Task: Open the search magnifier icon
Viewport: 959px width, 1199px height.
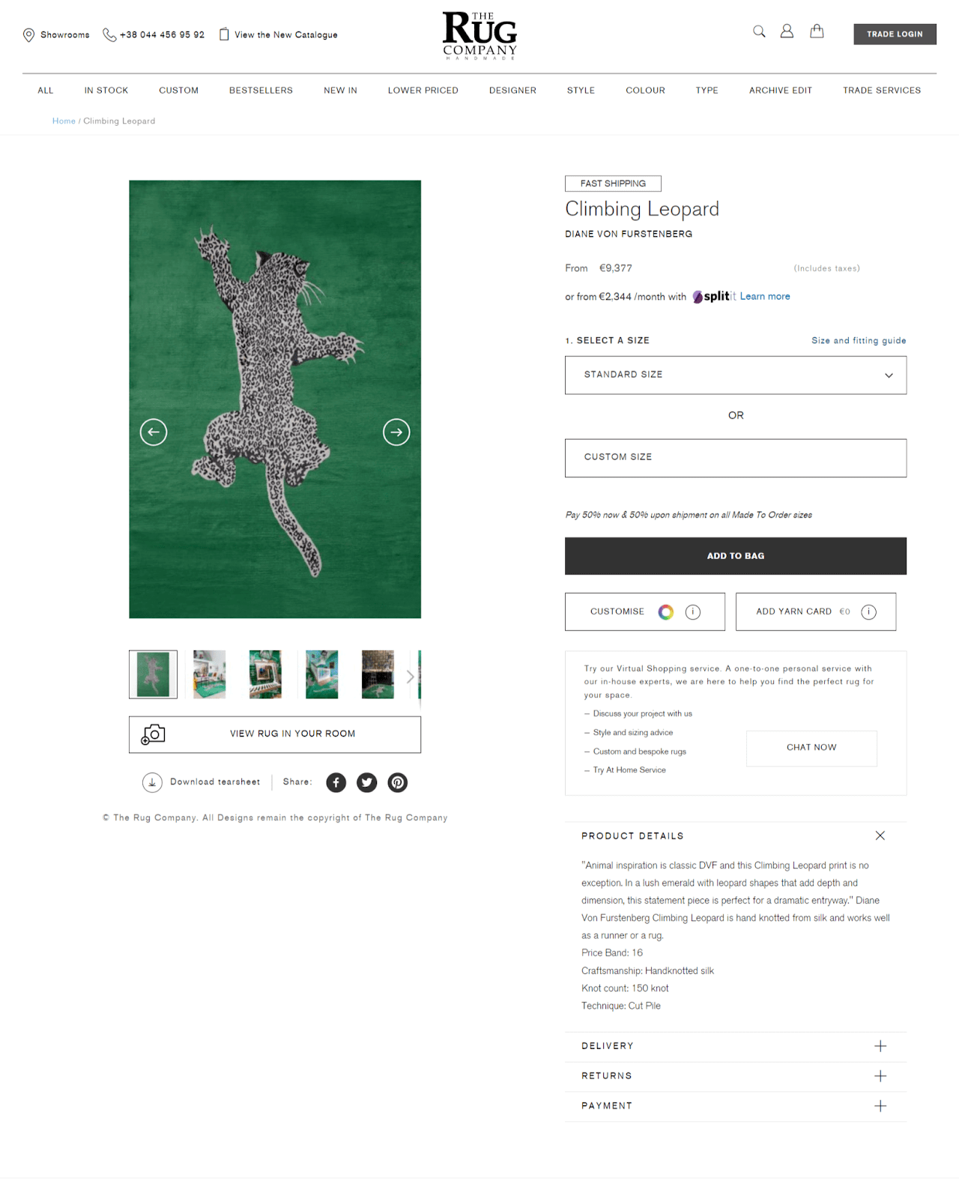Action: [759, 31]
